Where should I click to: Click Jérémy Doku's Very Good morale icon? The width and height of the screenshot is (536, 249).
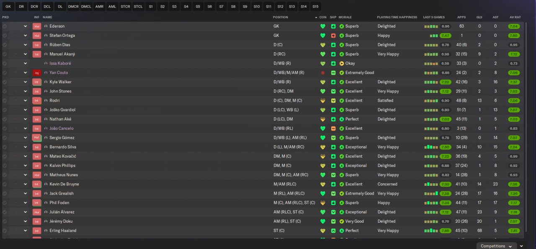pos(342,221)
